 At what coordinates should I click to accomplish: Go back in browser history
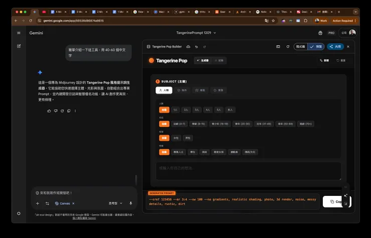[16, 21]
